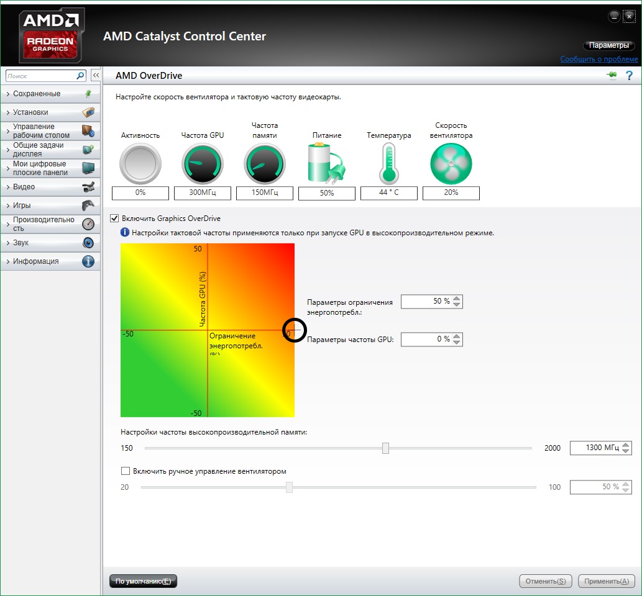
Task: Expand the Звук section
Action: [8, 243]
